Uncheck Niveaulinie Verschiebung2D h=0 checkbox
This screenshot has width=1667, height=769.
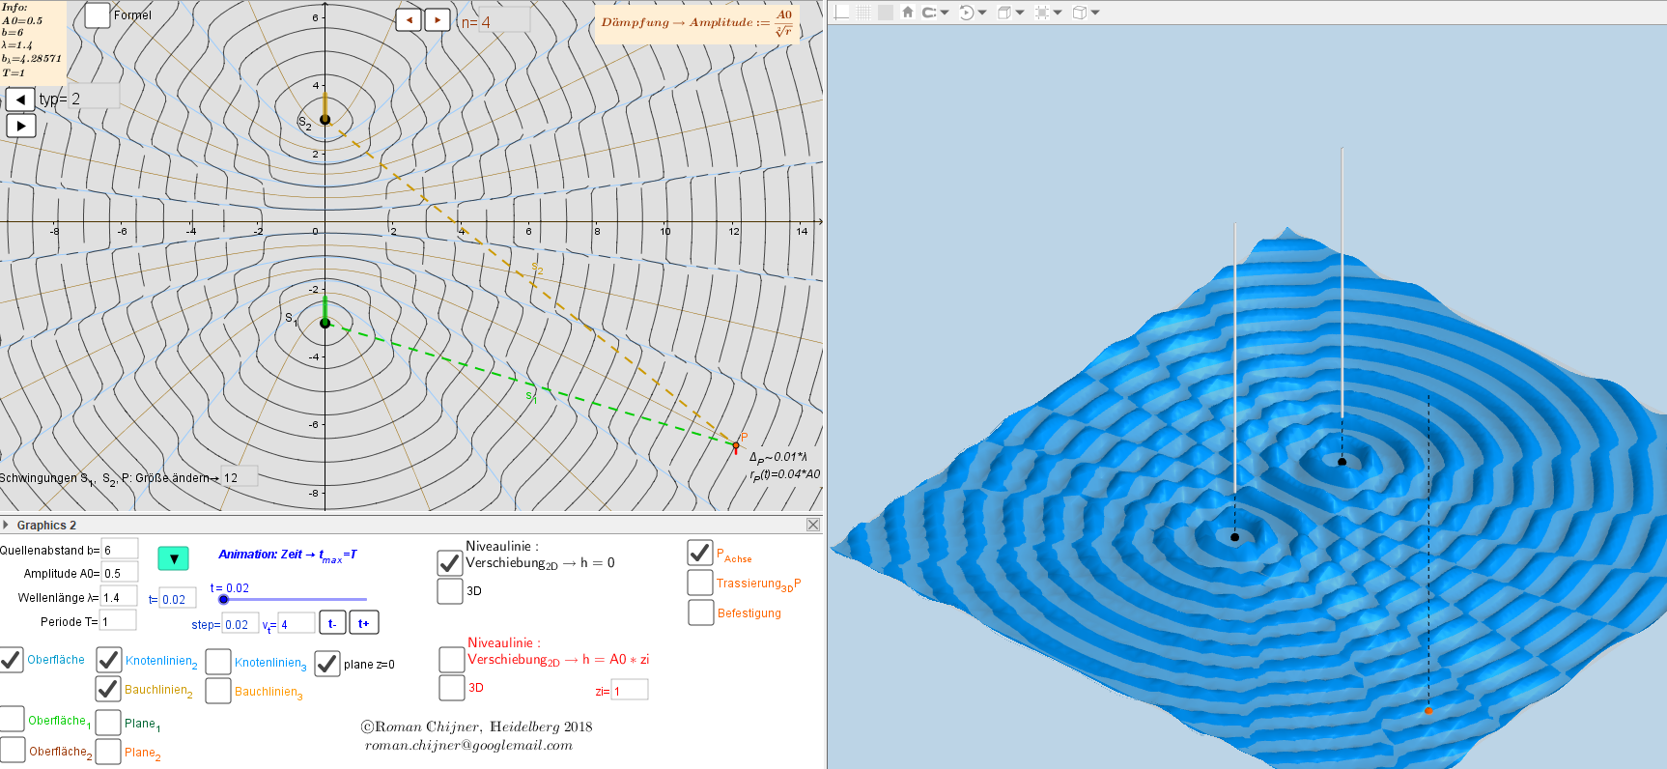pyautogui.click(x=450, y=562)
